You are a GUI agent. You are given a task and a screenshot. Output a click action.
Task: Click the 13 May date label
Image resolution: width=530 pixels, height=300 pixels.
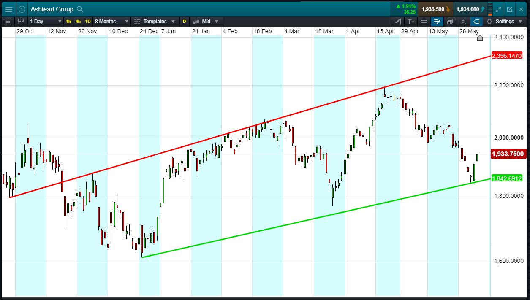pyautogui.click(x=438, y=31)
